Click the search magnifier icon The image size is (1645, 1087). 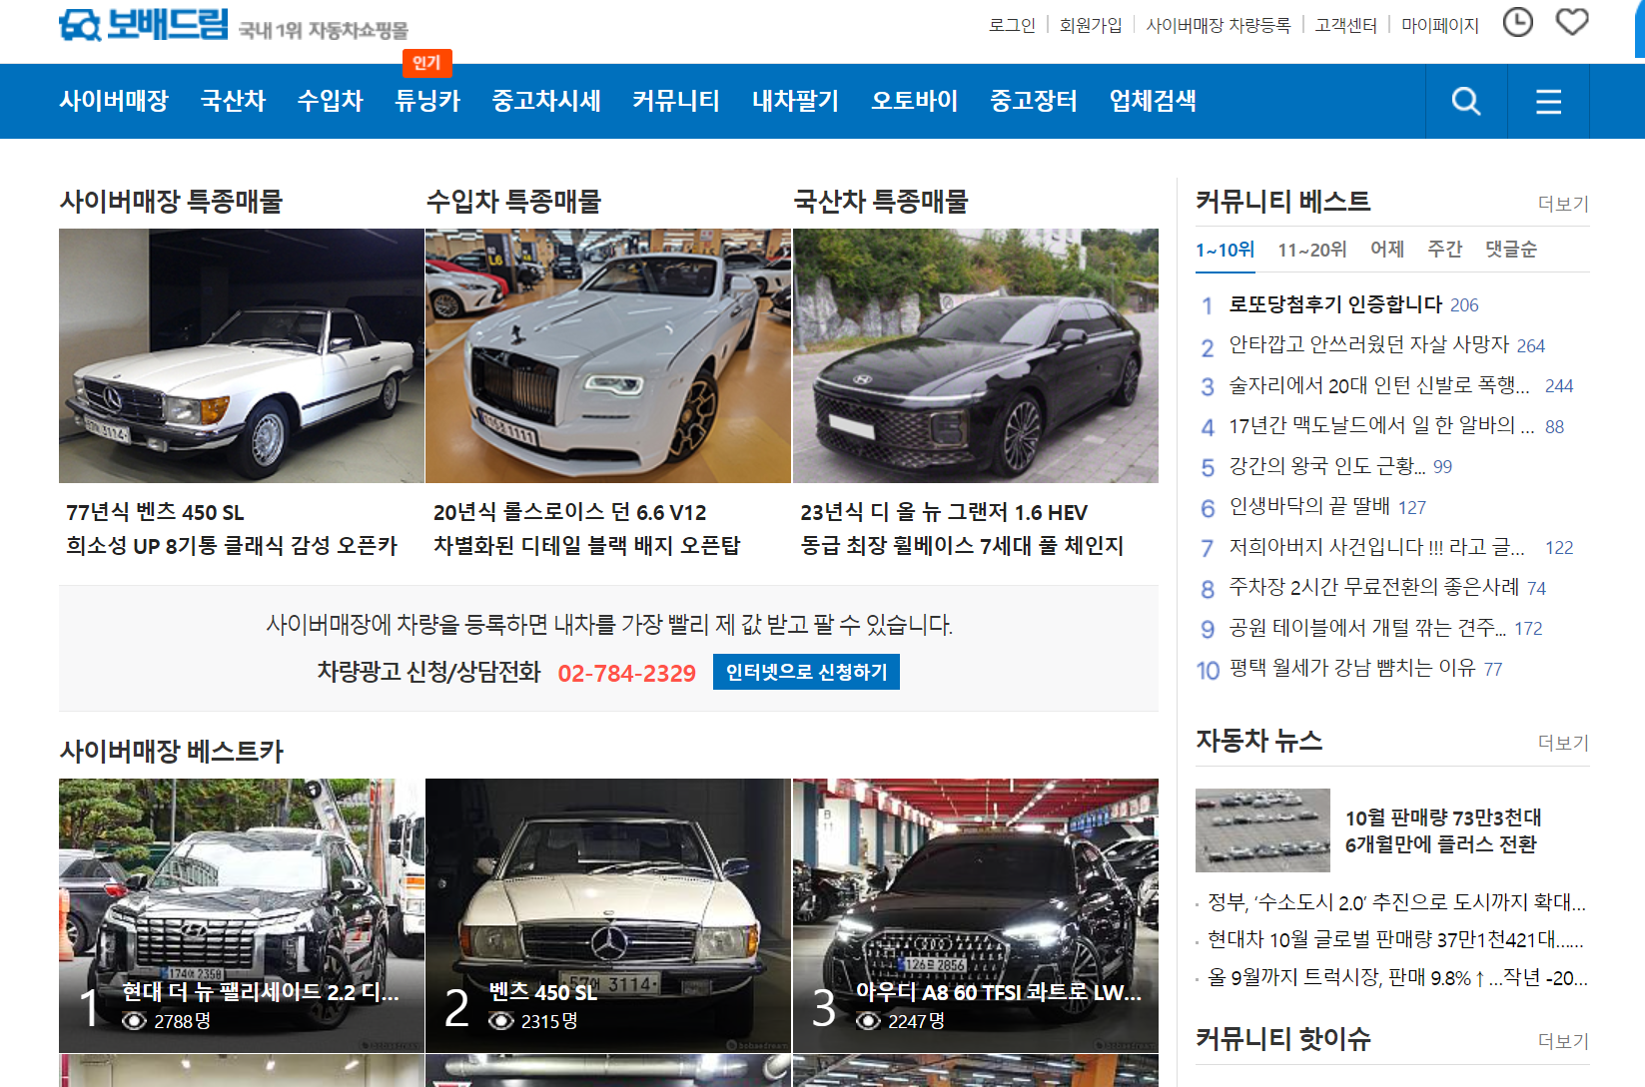pyautogui.click(x=1466, y=101)
